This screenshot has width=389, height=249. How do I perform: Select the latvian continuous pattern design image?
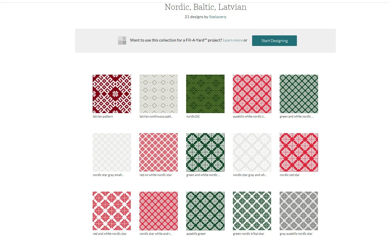pos(159,94)
